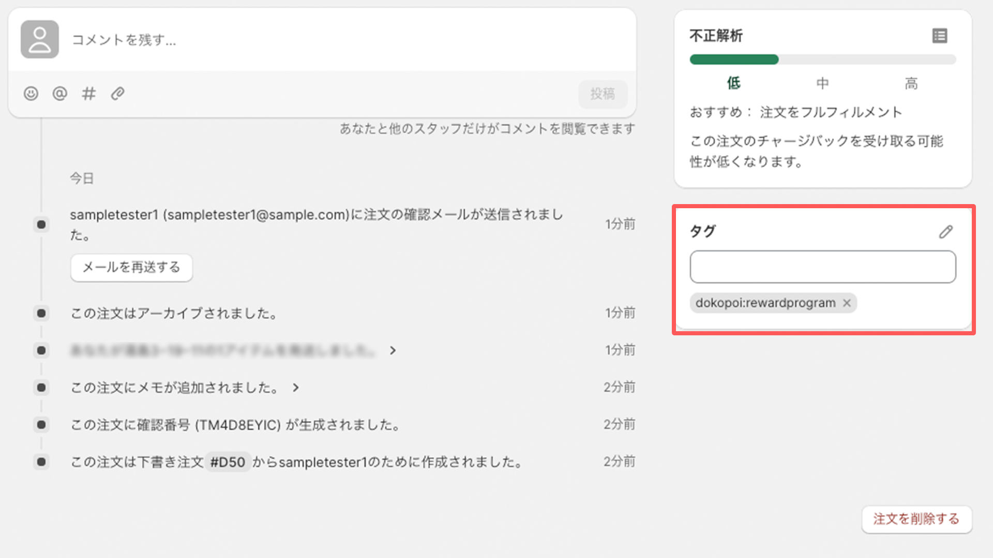This screenshot has height=558, width=993.
Task: Click メールを再送する button
Action: click(x=131, y=267)
